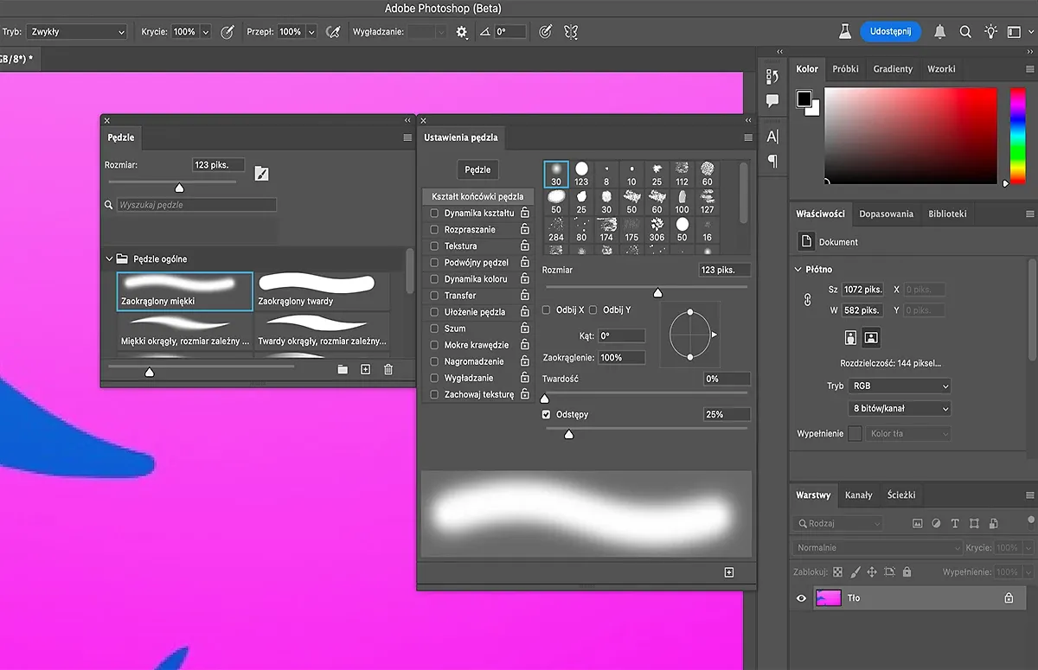Switch to the Kanały tab
1038x670 pixels.
tap(859, 495)
